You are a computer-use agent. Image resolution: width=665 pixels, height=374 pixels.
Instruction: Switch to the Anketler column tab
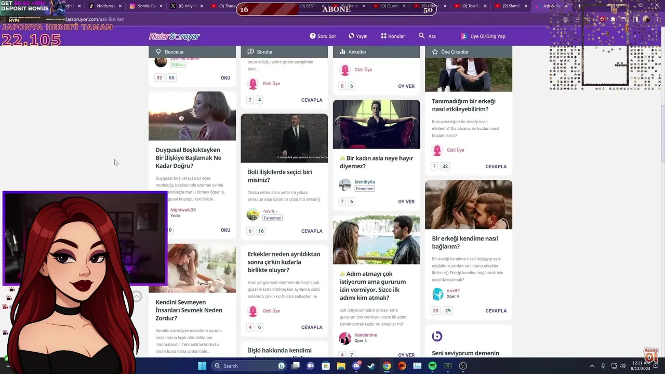pos(376,52)
